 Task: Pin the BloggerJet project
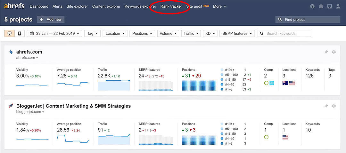click(x=326, y=106)
